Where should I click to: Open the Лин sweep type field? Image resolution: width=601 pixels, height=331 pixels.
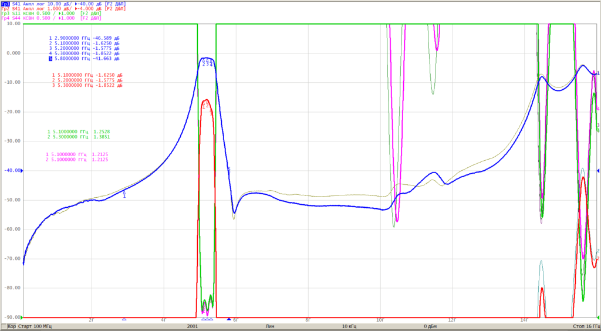click(270, 326)
